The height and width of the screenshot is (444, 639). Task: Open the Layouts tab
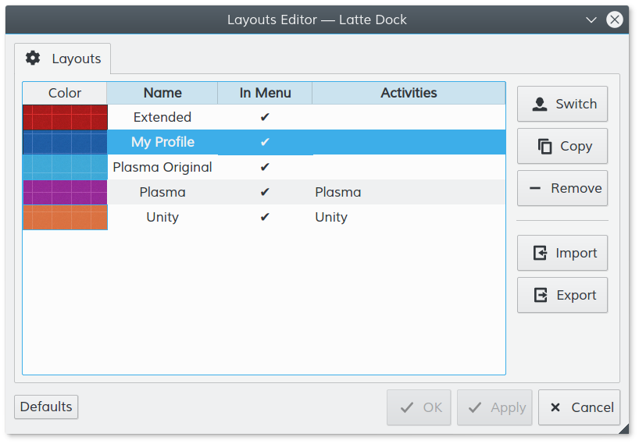tap(62, 59)
